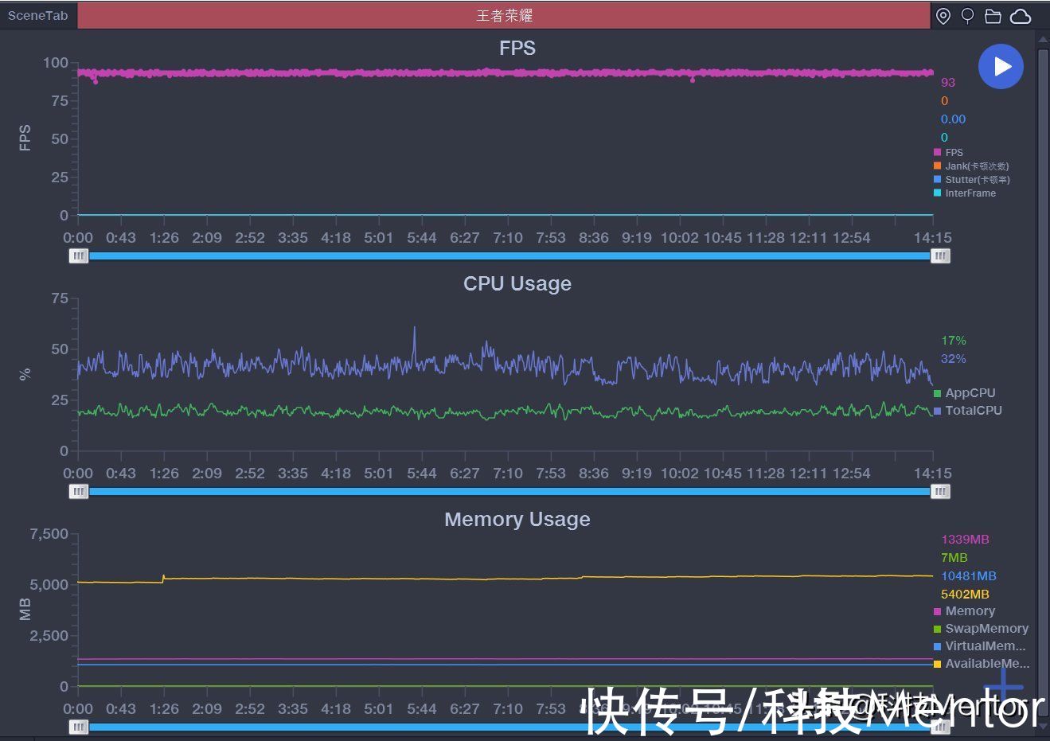
Task: Click the left range handle under CPU Usage chart
Action: point(79,491)
